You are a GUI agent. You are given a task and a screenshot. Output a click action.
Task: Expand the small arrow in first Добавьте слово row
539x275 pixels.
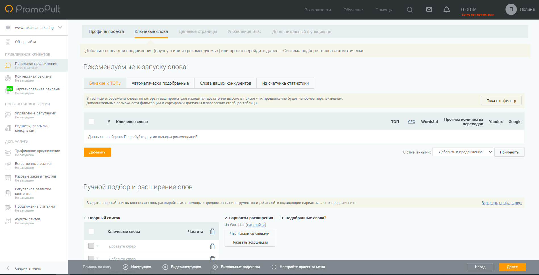click(x=97, y=246)
